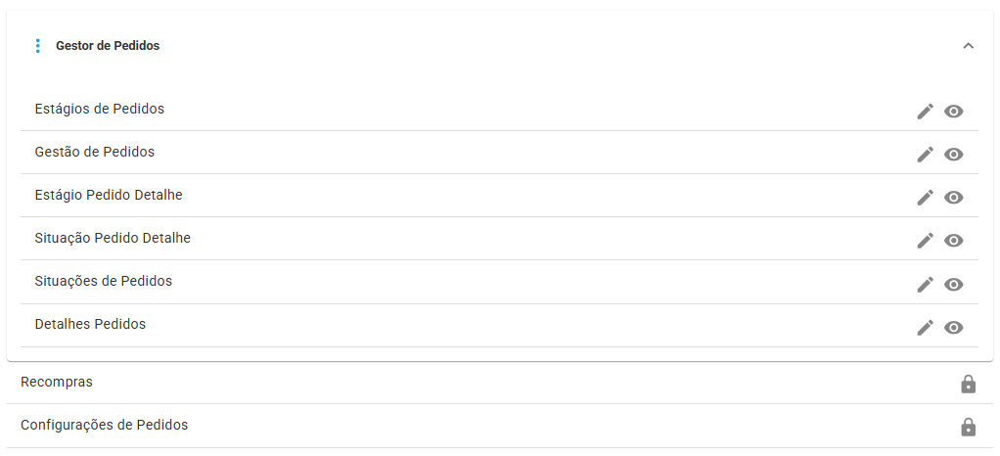Image resolution: width=1000 pixels, height=456 pixels.
Task: Click the edit pencil for Situação Pedido Detalhe
Action: (925, 241)
